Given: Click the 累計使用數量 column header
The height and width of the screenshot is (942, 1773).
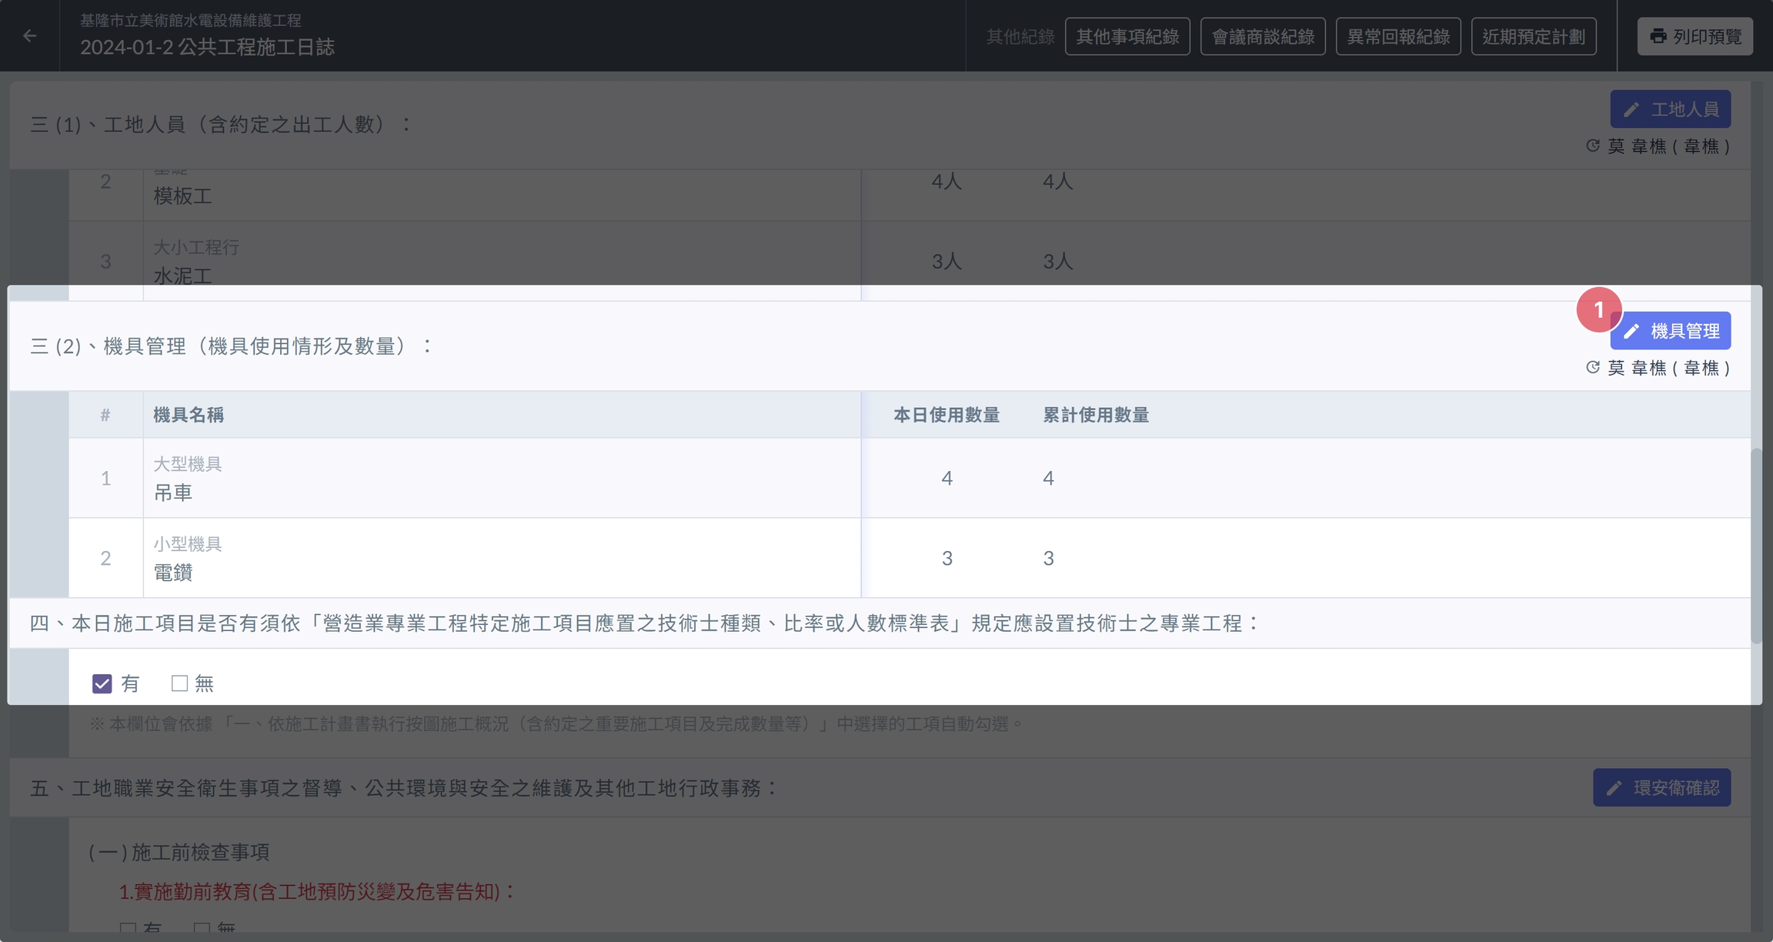Looking at the screenshot, I should pos(1096,415).
